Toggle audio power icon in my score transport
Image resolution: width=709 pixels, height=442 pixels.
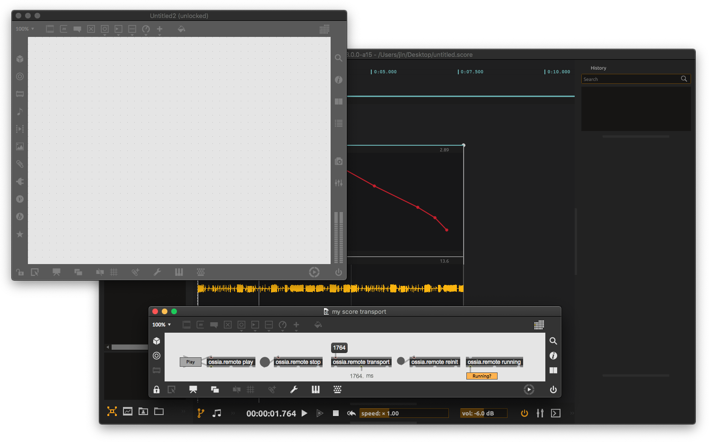point(553,389)
